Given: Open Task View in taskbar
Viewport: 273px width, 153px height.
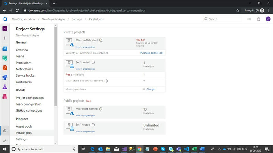Looking at the screenshot, I should pos(83,149).
